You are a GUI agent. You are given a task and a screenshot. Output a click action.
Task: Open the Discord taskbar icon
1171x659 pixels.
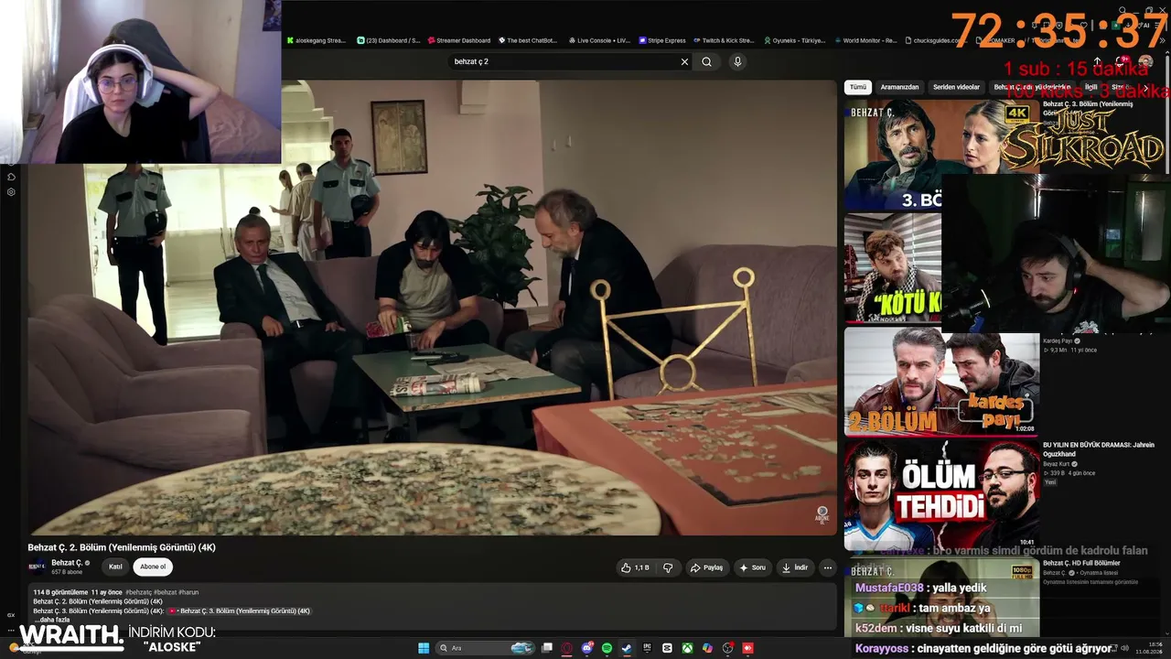click(x=586, y=648)
